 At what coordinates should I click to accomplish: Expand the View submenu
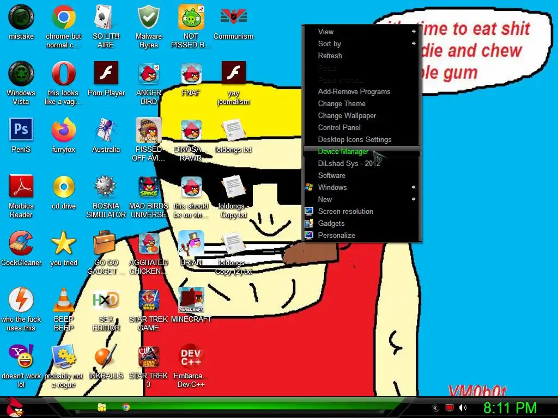click(x=362, y=32)
